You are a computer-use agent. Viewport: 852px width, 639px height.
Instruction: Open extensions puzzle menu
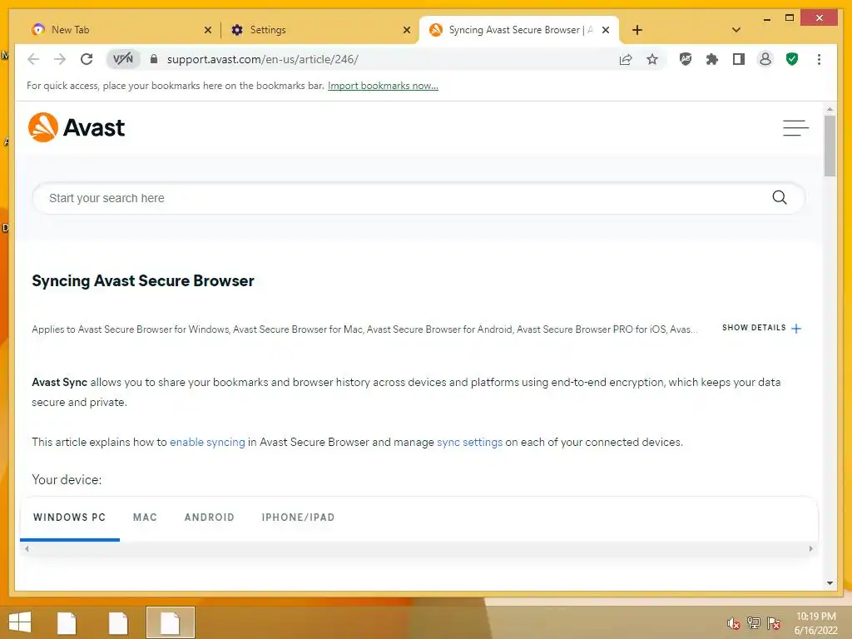pyautogui.click(x=712, y=59)
